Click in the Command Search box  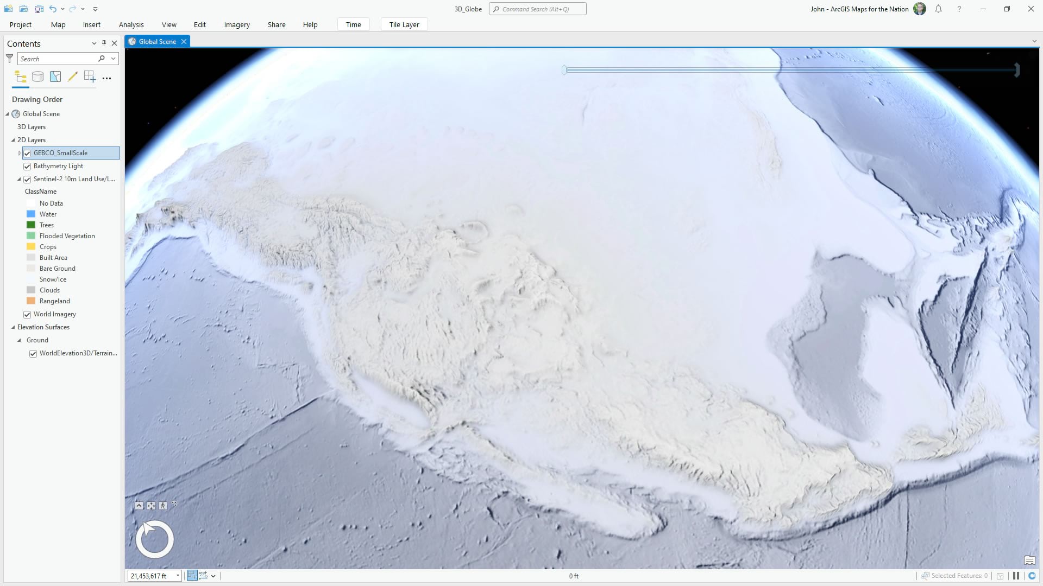point(538,9)
